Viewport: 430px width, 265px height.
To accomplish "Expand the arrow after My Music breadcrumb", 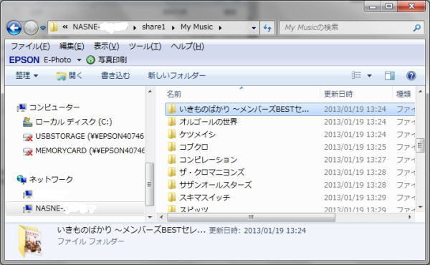I will point(220,27).
